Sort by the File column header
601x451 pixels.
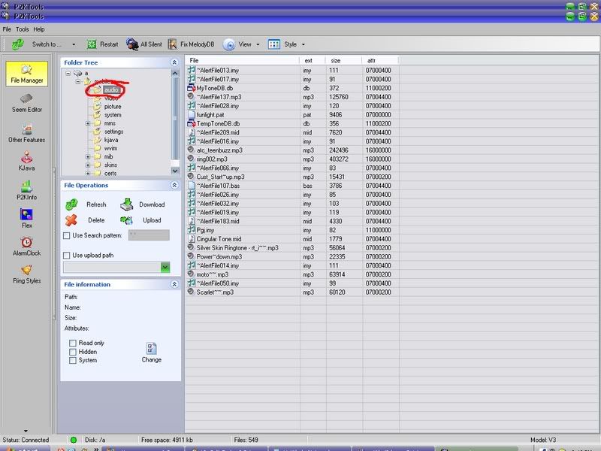tap(242, 61)
